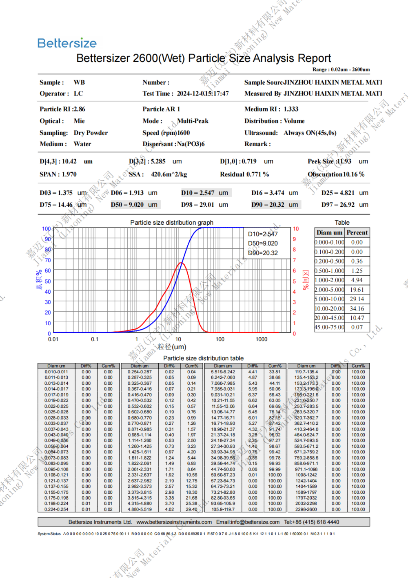Screen dimensions: 408x578
Task: Select the 'Sample : WB' field
Action: [62, 82]
